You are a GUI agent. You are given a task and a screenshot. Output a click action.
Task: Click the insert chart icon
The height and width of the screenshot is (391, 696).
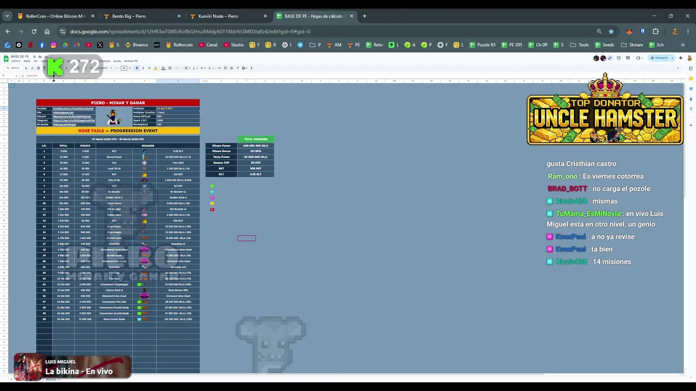[x=232, y=68]
